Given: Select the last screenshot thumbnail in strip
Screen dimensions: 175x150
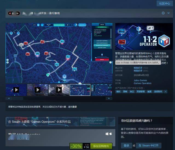Looking at the screenshot, I should [x=101, y=90].
